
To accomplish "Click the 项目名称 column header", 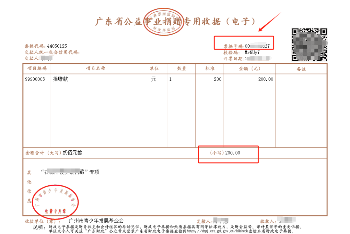I will (x=95, y=69).
